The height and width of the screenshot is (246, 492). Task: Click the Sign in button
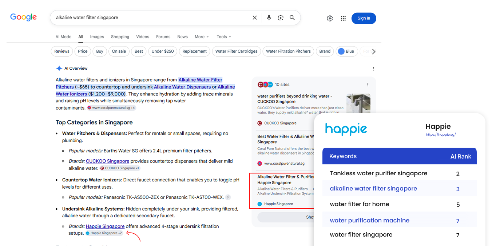point(364,18)
